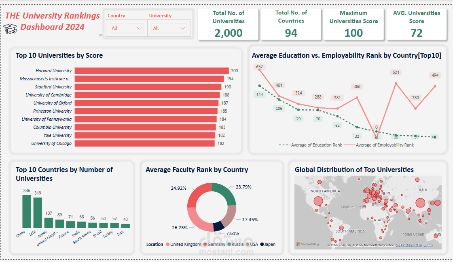Viewport: 453px width, 262px height.
Task: Click the Japan legend color dot
Action: tap(262, 244)
